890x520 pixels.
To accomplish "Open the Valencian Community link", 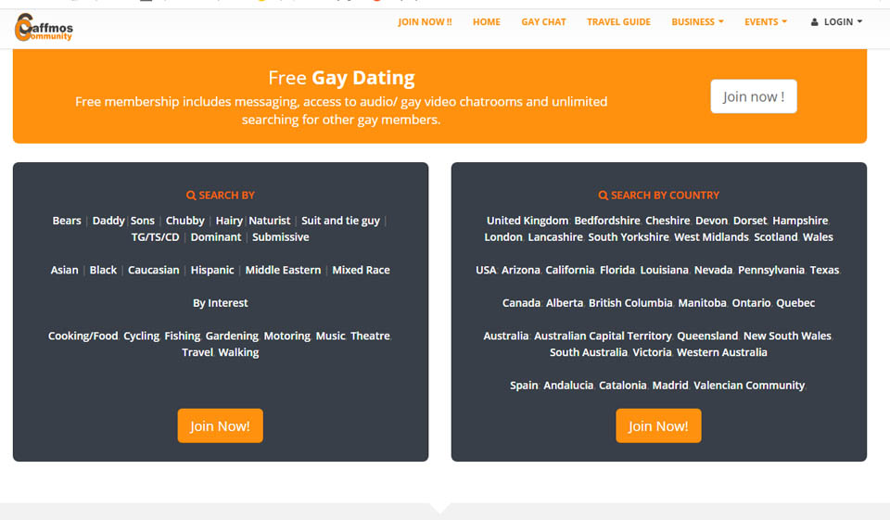I will click(x=749, y=386).
